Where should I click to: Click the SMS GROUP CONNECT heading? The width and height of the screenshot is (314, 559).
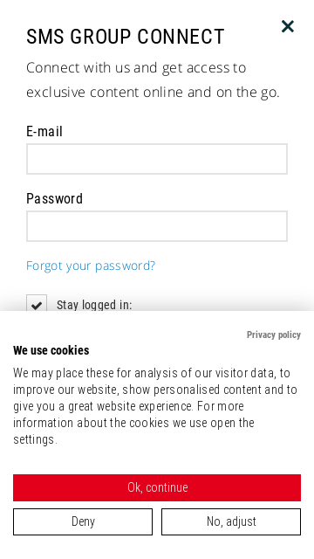pyautogui.click(x=126, y=37)
